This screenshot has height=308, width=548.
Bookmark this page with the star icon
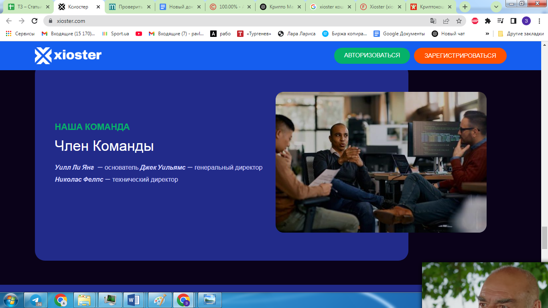click(459, 21)
